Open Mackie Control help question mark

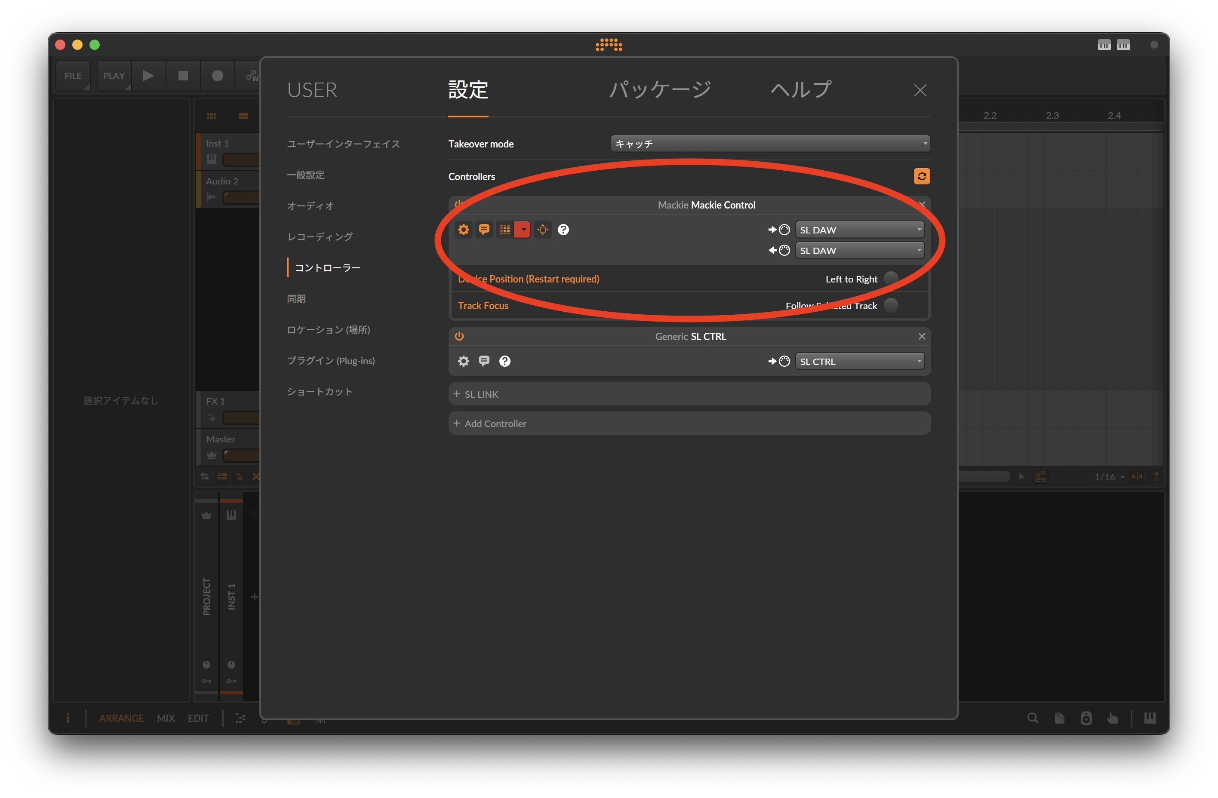(x=563, y=230)
